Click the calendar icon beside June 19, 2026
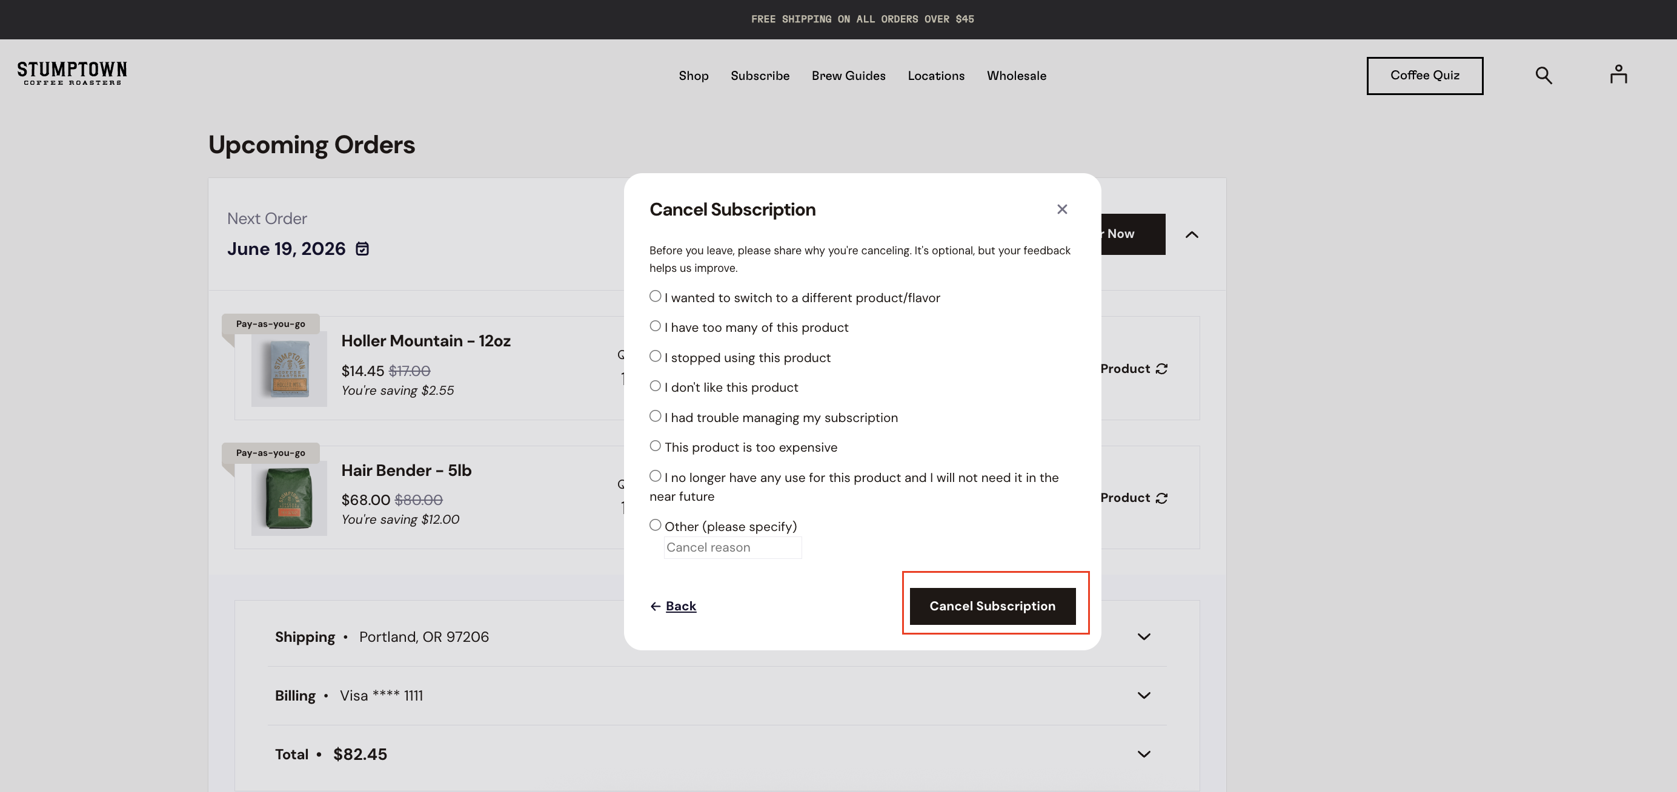Viewport: 1677px width, 792px height. [363, 249]
